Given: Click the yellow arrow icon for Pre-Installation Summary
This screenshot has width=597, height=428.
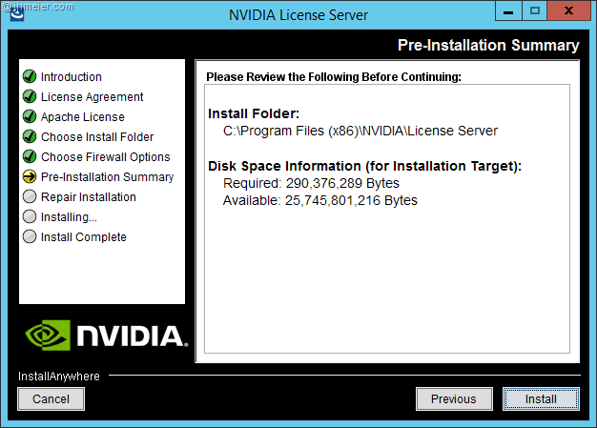Looking at the screenshot, I should [30, 177].
